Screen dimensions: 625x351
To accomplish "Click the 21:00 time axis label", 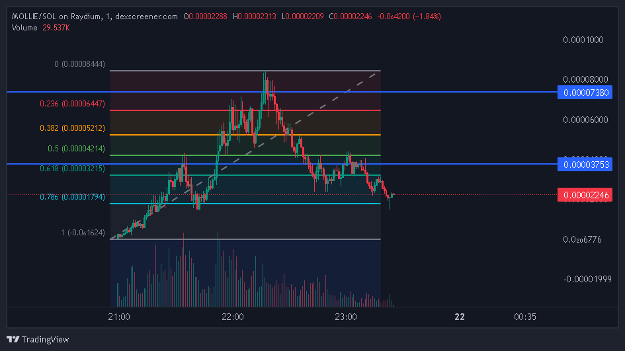I will point(119,317).
